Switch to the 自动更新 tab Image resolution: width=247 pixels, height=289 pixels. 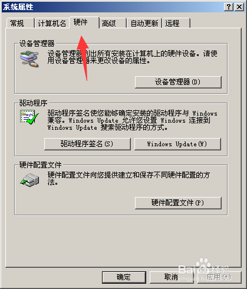[144, 23]
